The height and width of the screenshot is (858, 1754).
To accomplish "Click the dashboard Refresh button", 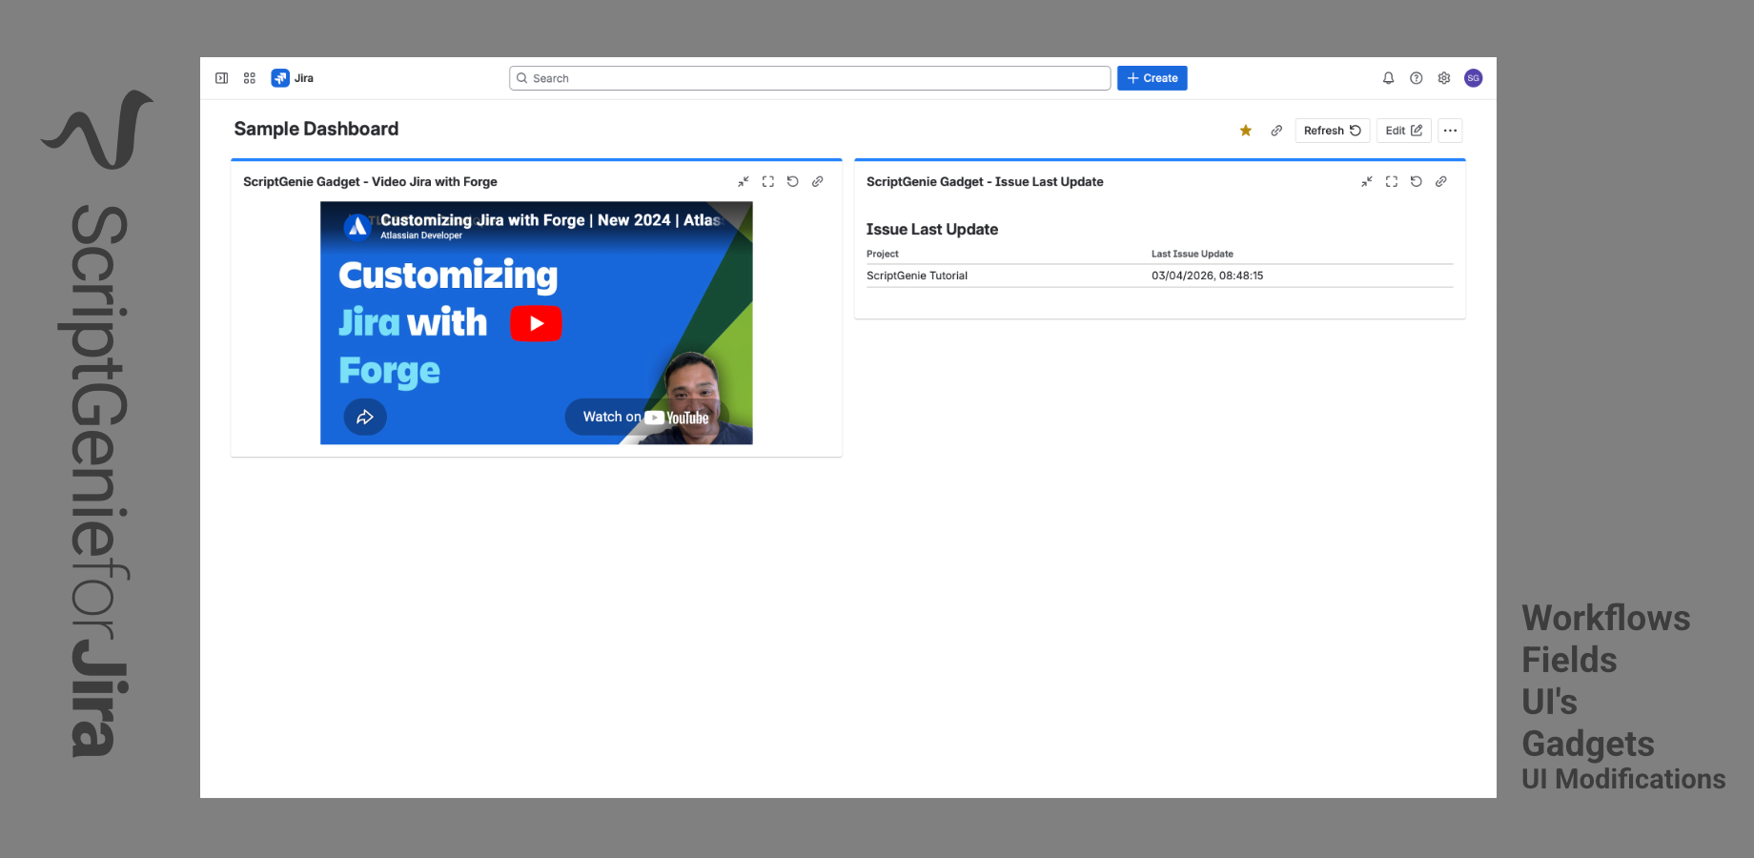I will click(1332, 131).
